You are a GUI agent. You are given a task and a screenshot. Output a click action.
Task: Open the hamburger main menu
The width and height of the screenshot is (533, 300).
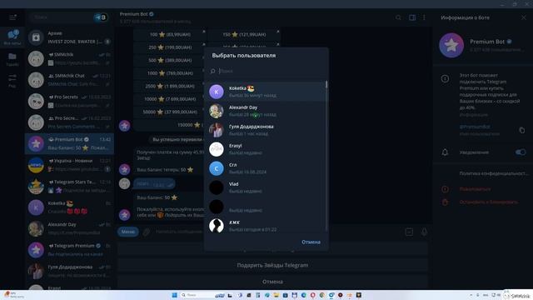pyautogui.click(x=12, y=17)
